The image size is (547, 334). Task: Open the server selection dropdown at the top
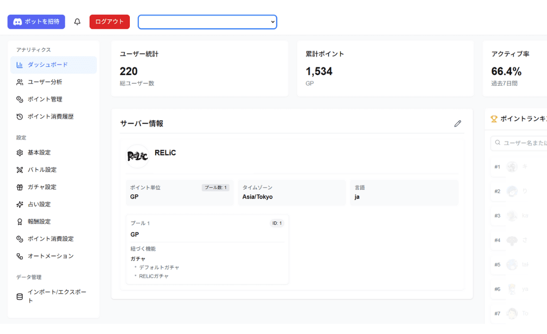click(x=207, y=21)
